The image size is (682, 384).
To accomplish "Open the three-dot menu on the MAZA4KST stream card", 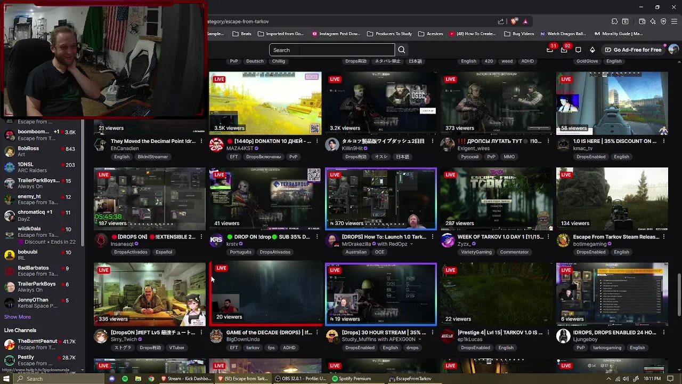I will pos(317,141).
